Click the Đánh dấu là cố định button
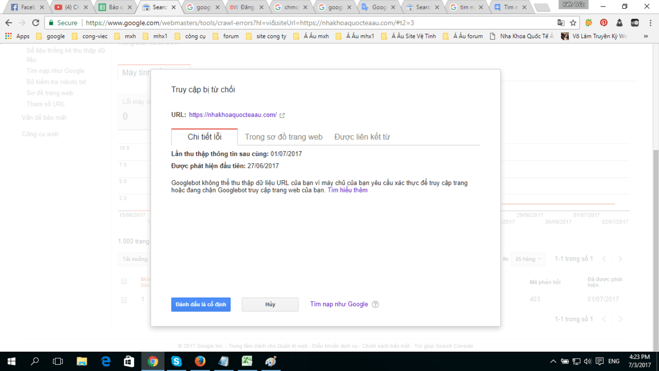The width and height of the screenshot is (659, 371). pos(201,304)
